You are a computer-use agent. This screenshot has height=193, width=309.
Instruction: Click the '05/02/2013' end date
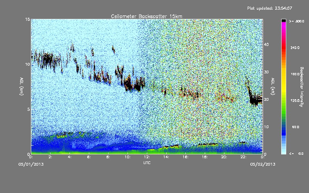tap(263, 164)
